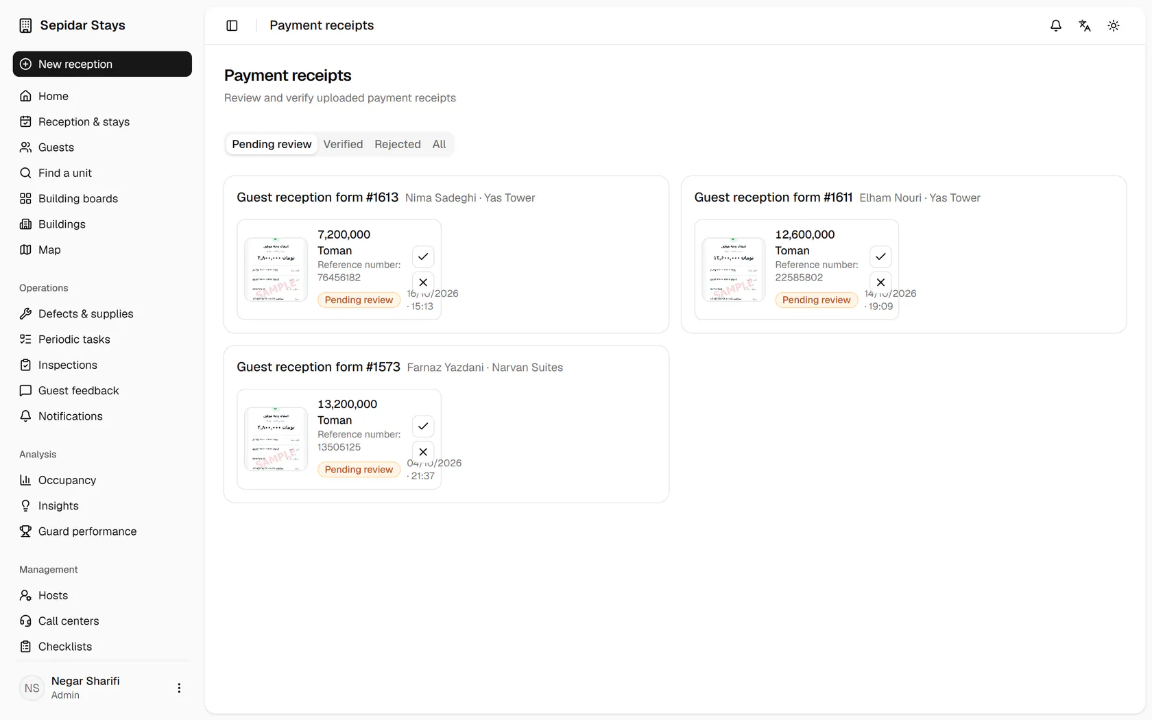Reject receipt for form #1613 with X

[x=423, y=282]
